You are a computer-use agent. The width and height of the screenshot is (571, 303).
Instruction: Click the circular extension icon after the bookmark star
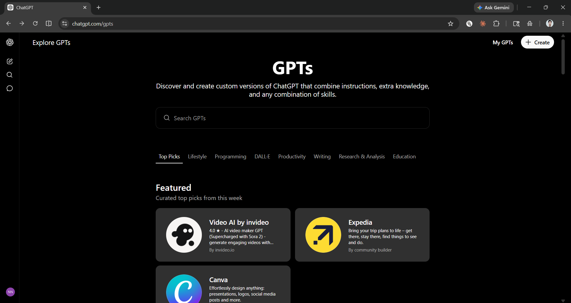pos(469,24)
